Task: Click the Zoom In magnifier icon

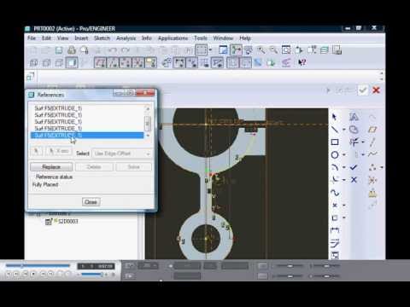Action: 261,50
